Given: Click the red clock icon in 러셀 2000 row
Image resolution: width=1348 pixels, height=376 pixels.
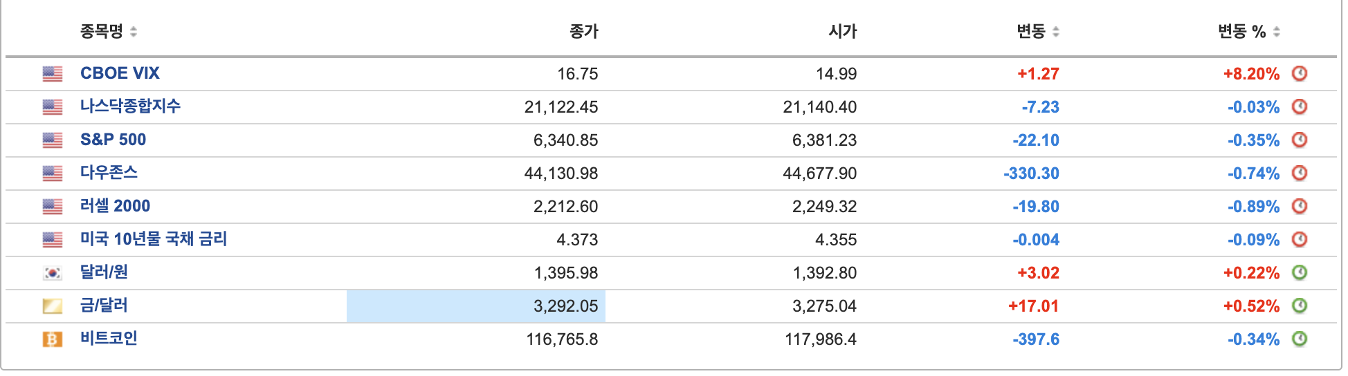Looking at the screenshot, I should 1300,206.
